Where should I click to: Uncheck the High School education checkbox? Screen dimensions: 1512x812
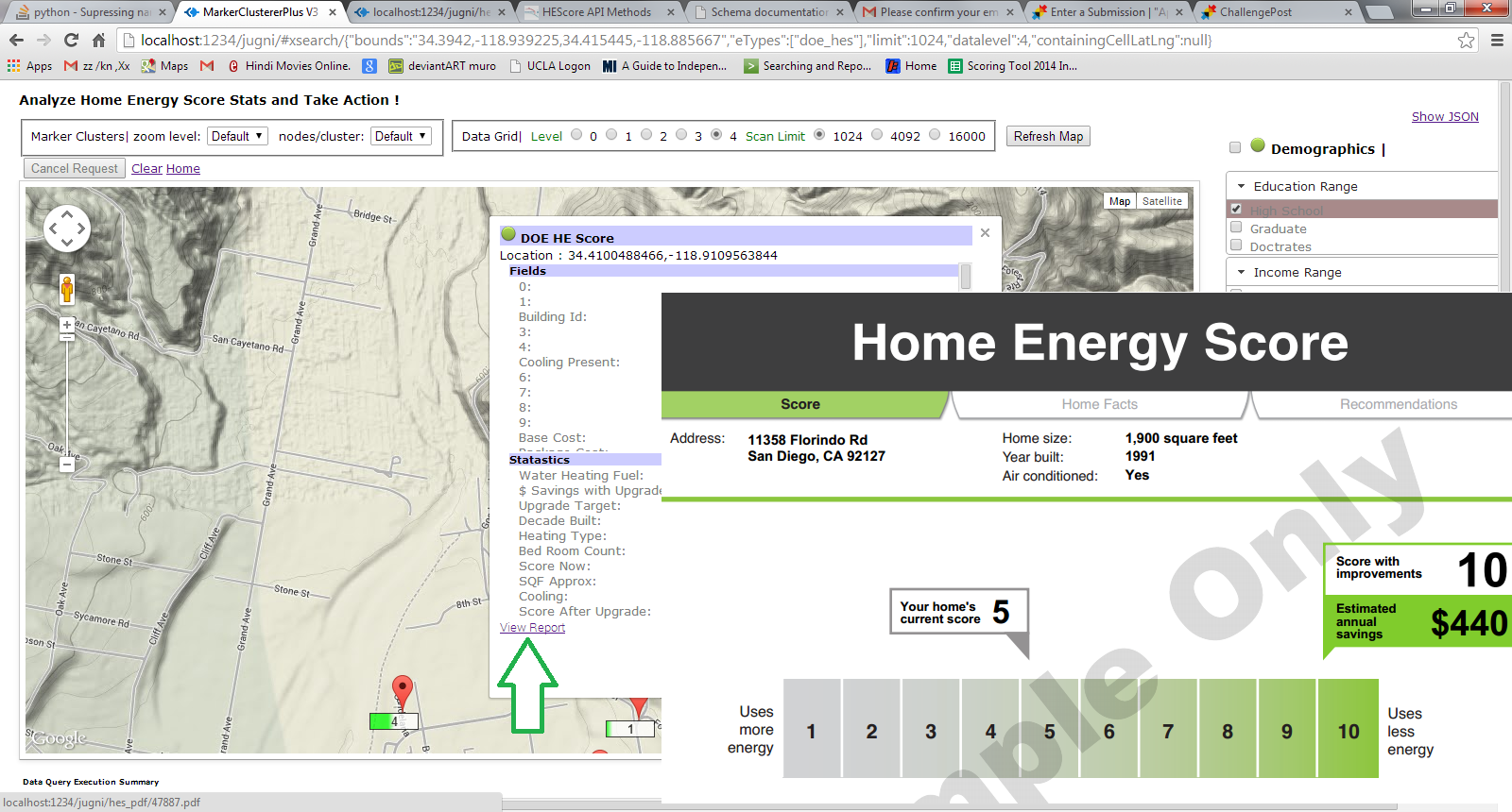(x=1236, y=209)
